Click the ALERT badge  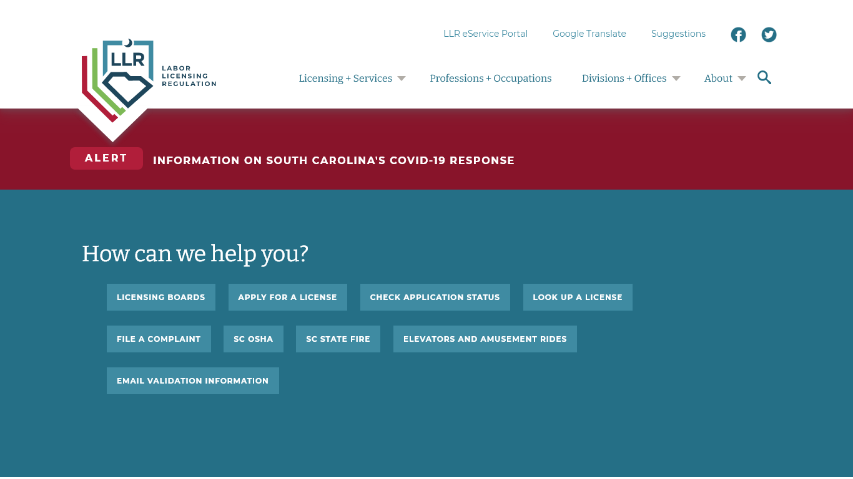coord(106,158)
